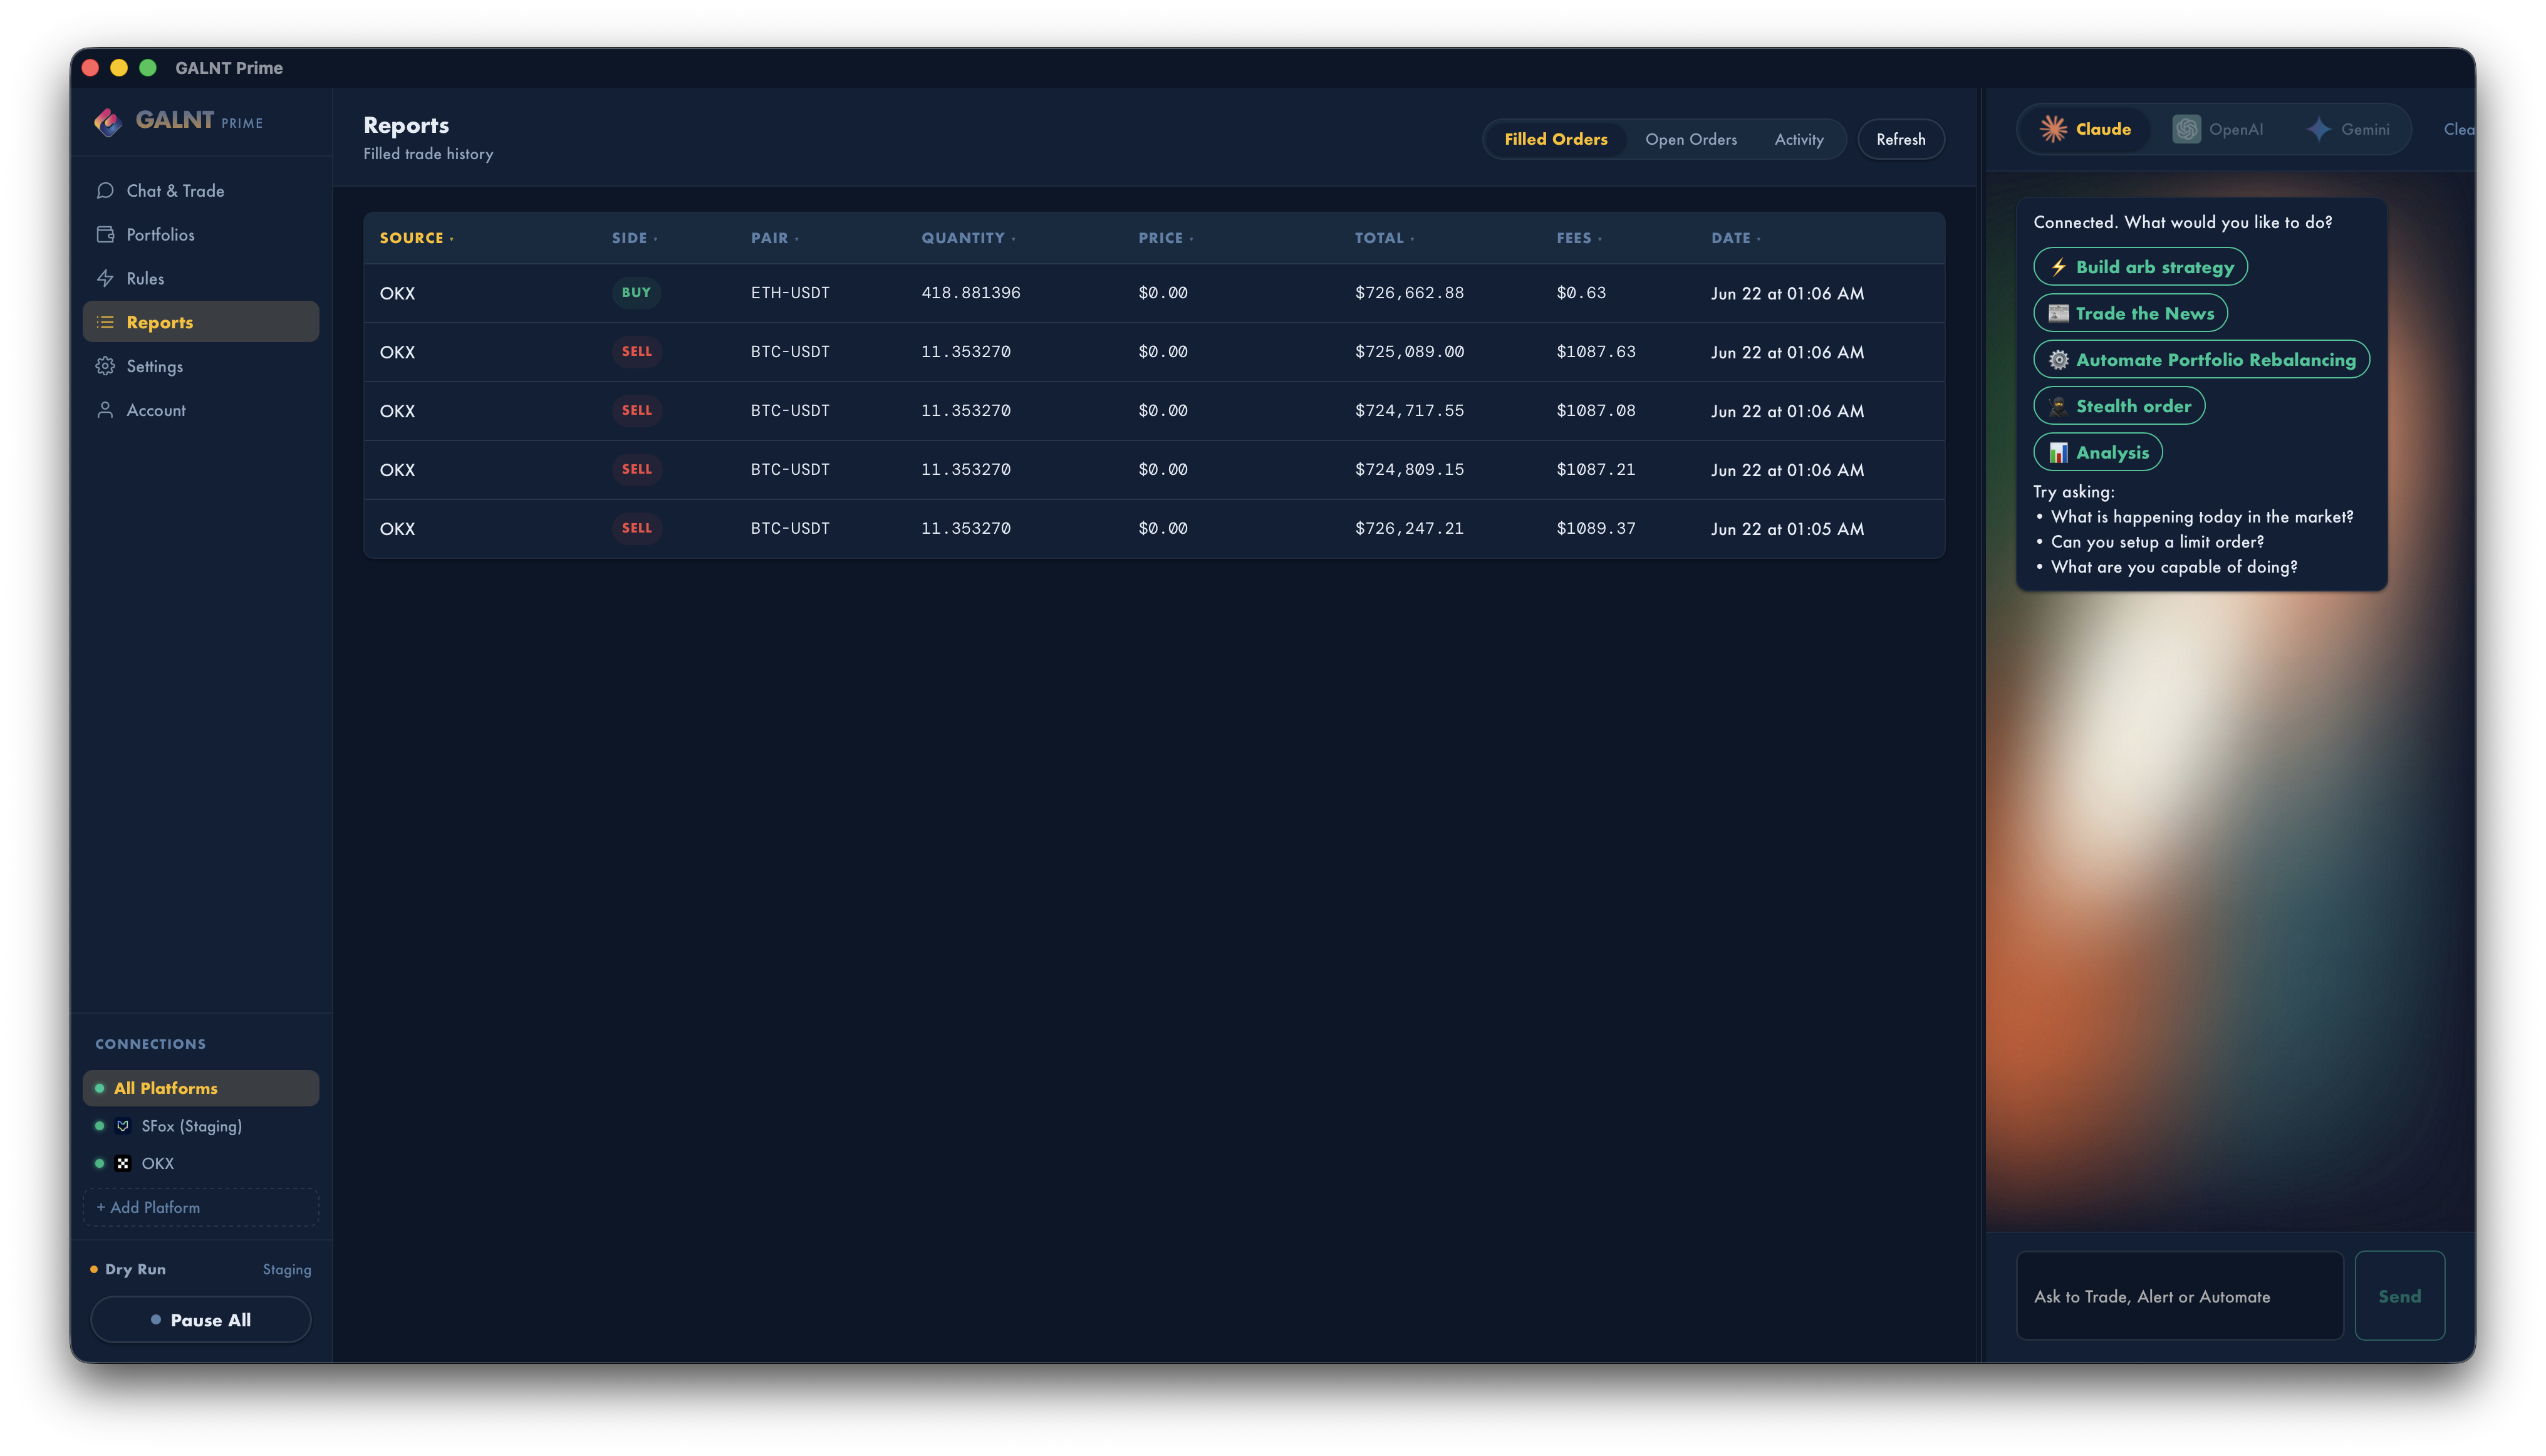
Task: Click the Jun 22 at 01:05 AM date
Action: 1787,529
